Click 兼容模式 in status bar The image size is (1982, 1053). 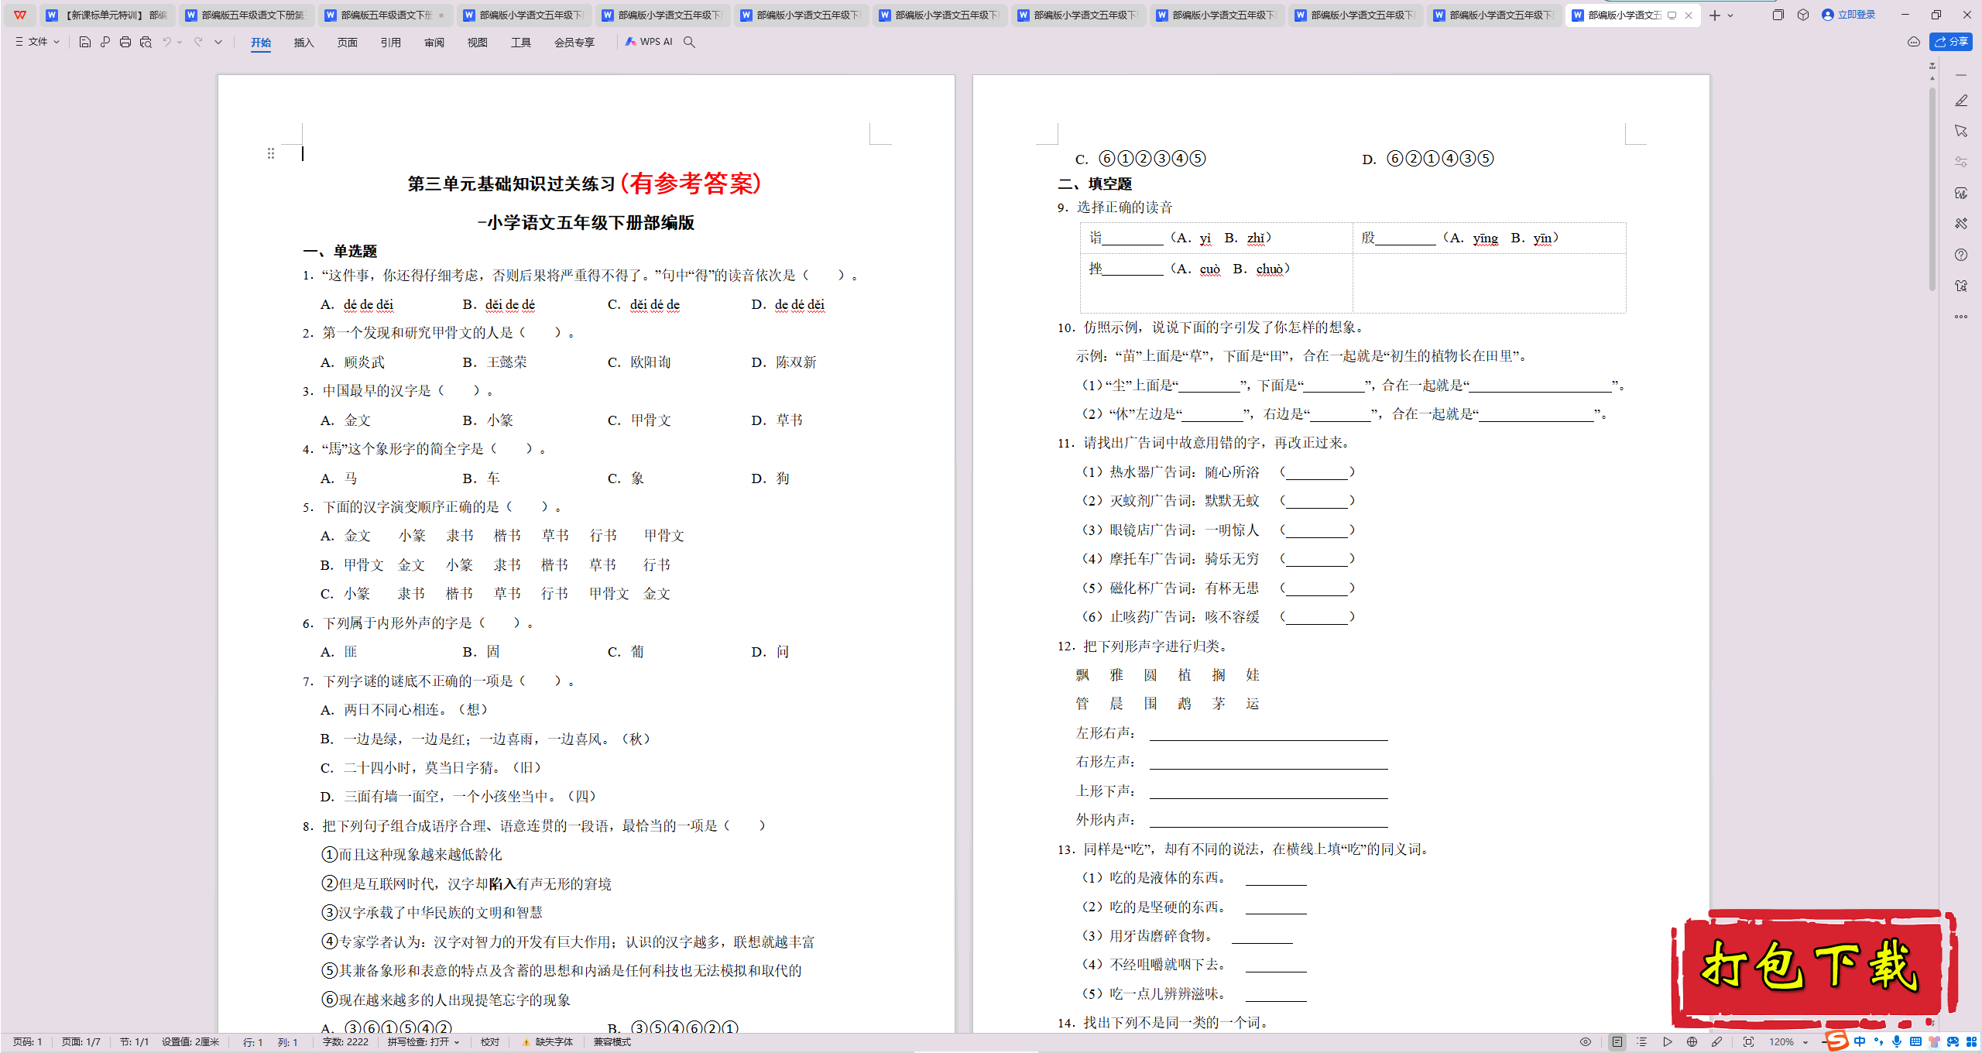612,1042
